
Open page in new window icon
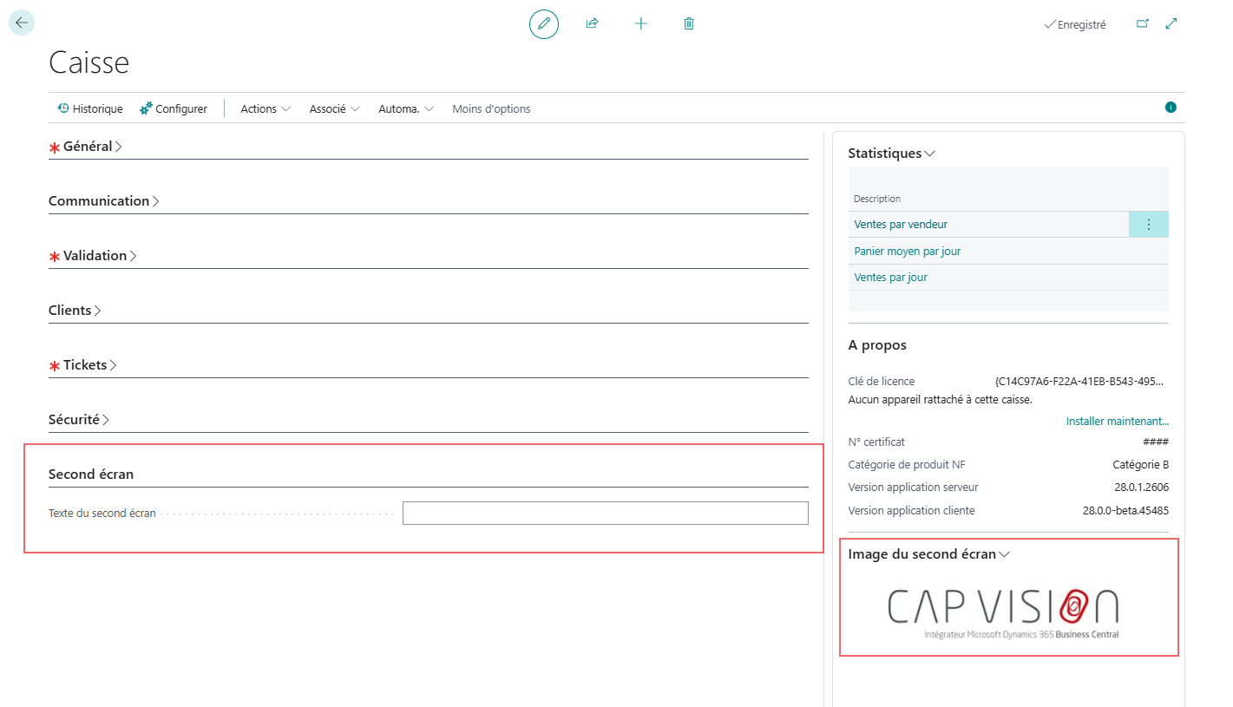point(1143,24)
